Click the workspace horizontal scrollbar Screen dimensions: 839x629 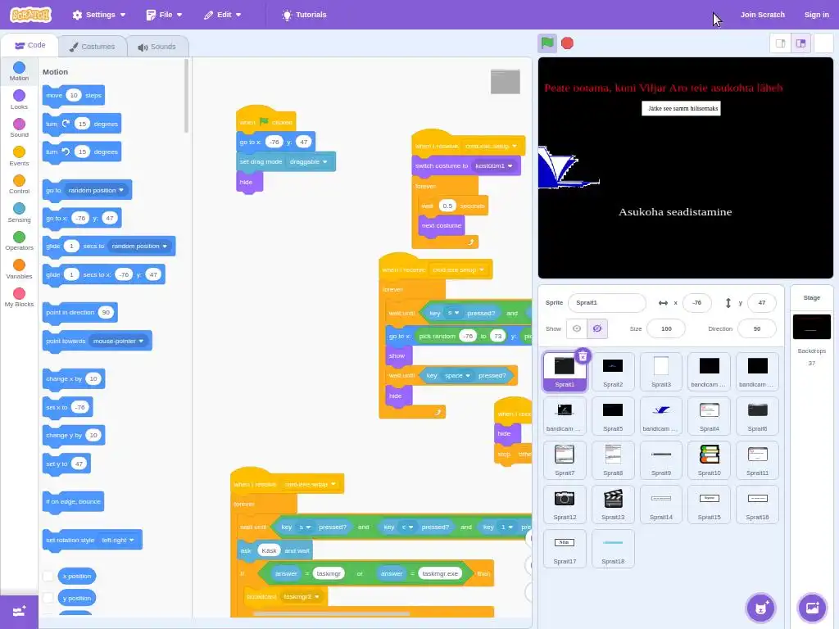332,614
